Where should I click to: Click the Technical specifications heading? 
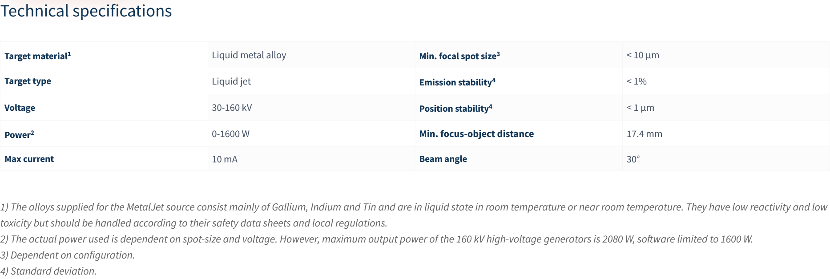click(86, 11)
